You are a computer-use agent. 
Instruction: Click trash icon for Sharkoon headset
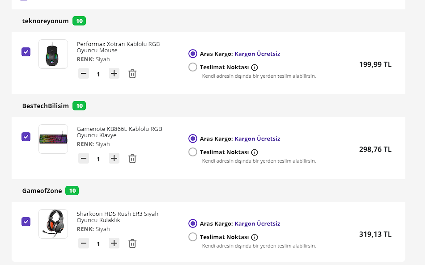(x=132, y=244)
